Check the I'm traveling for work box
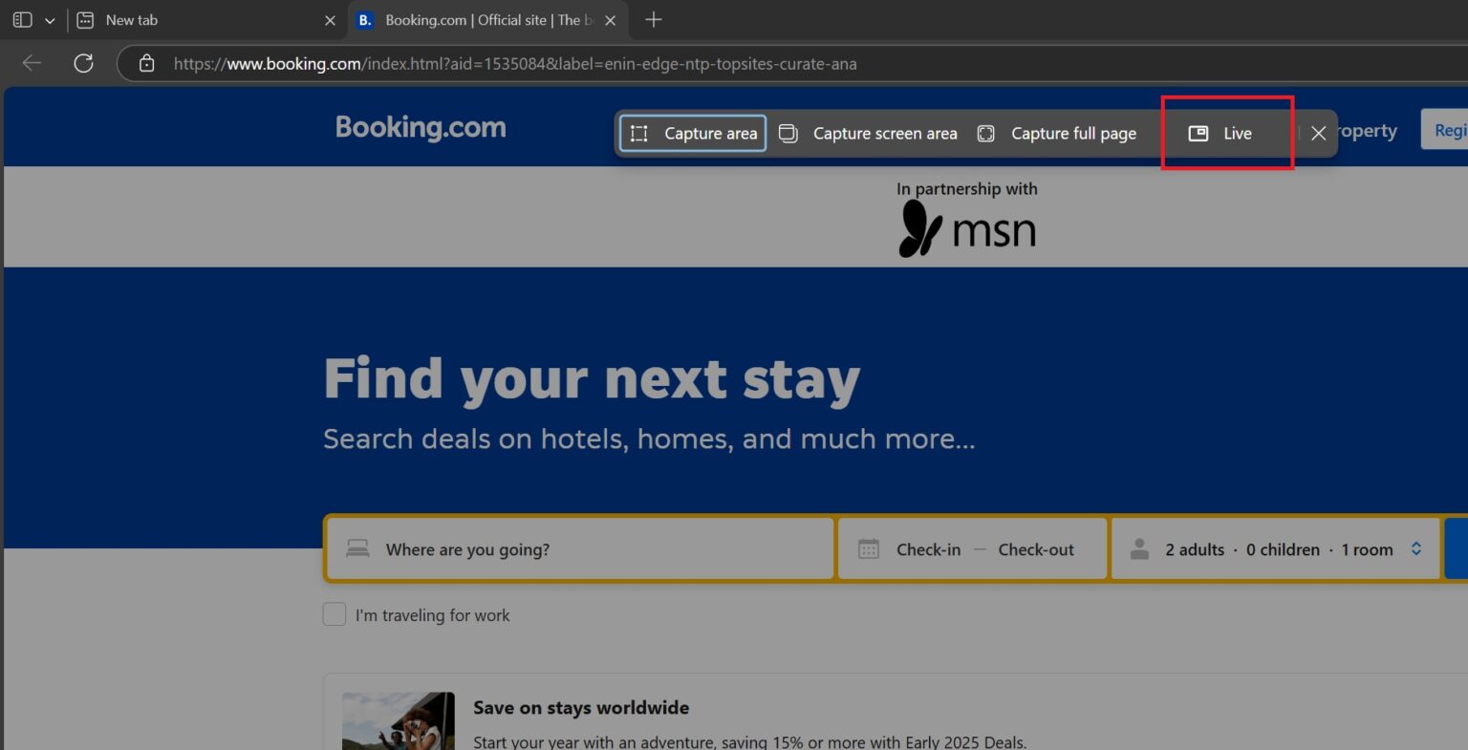Screen dimensions: 1468x750 (334, 614)
